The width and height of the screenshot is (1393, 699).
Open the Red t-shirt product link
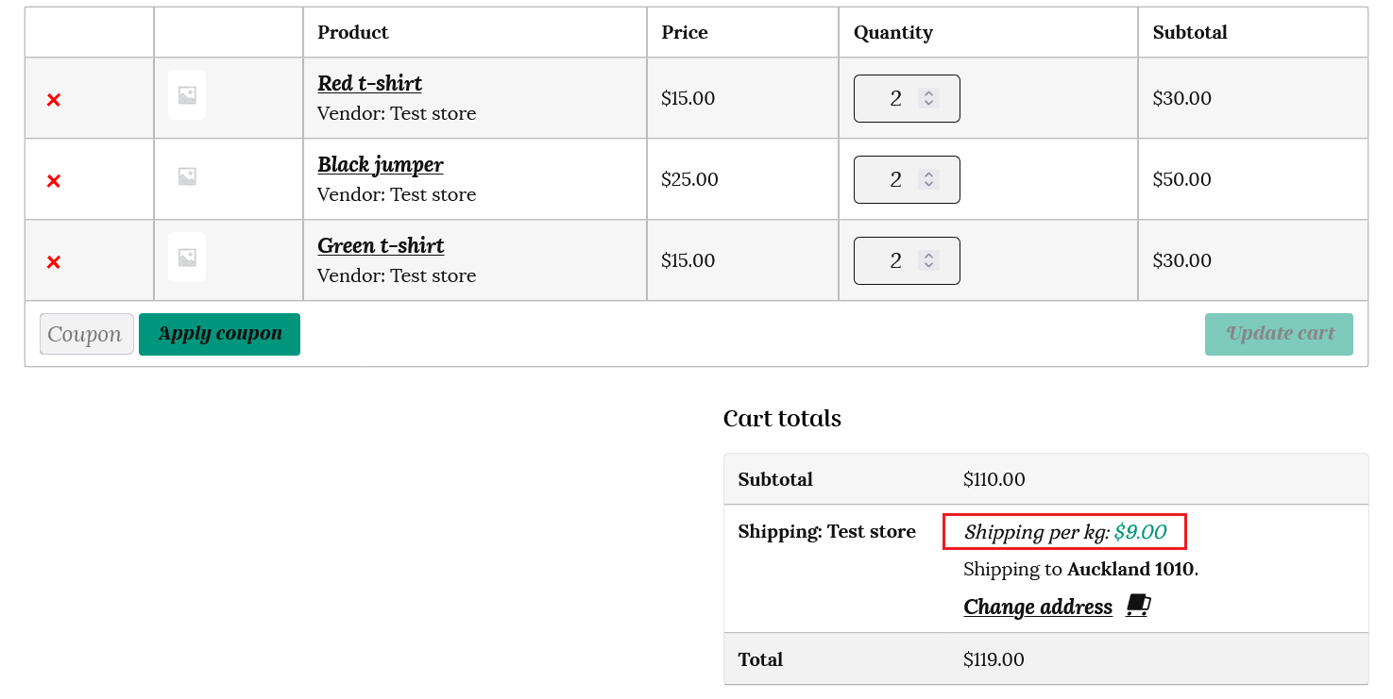[369, 83]
